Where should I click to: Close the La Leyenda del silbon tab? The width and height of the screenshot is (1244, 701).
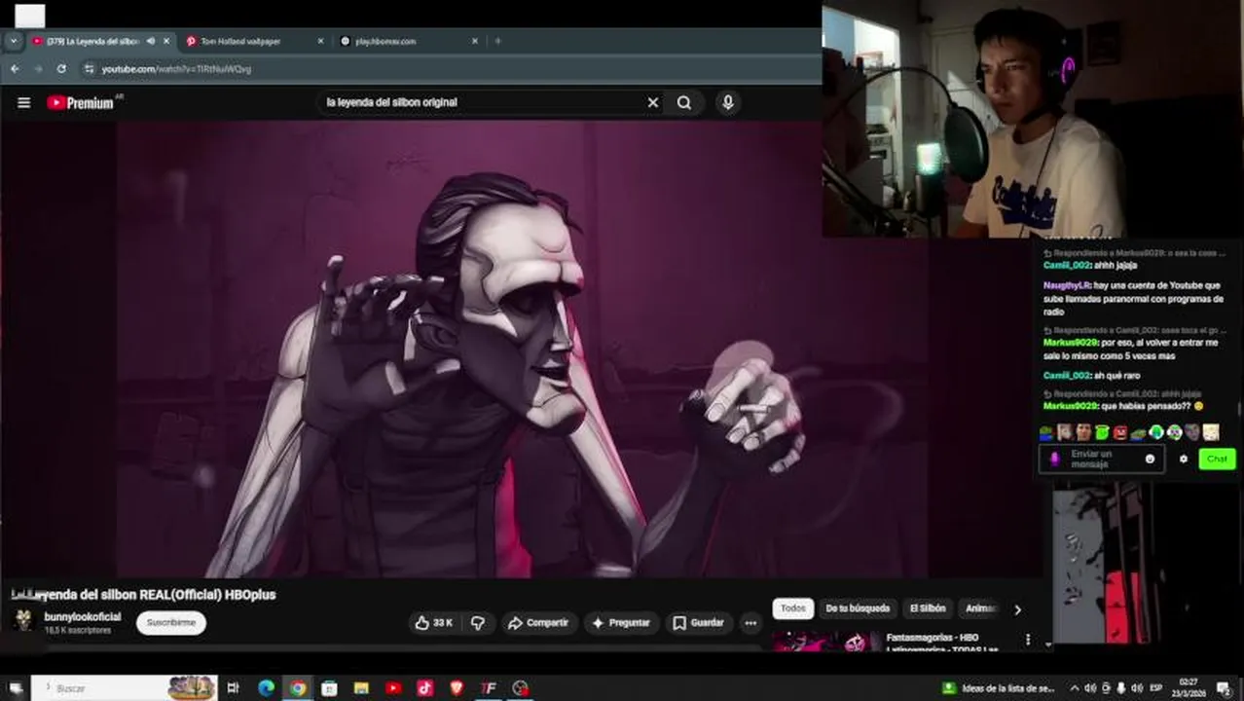pos(166,41)
